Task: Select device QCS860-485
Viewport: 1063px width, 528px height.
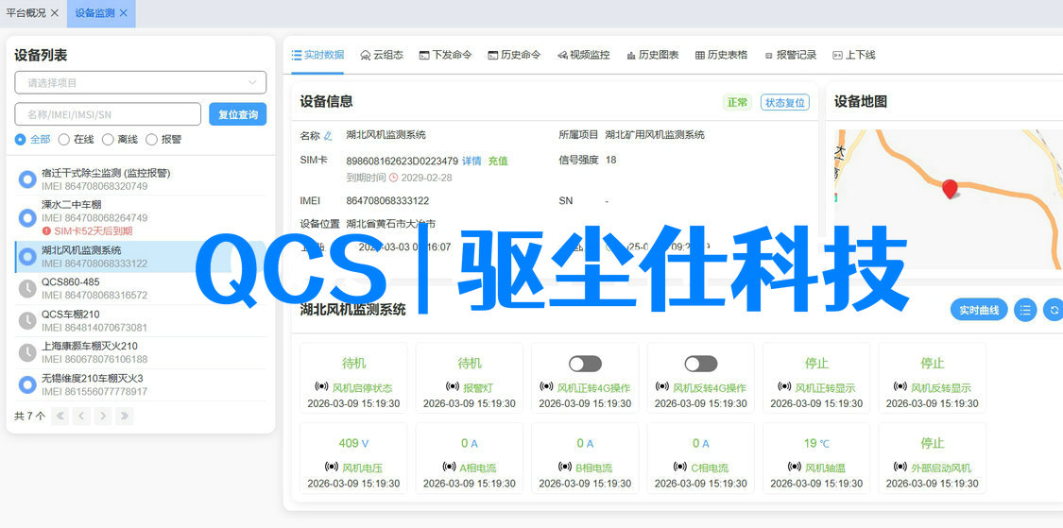Action: point(141,289)
